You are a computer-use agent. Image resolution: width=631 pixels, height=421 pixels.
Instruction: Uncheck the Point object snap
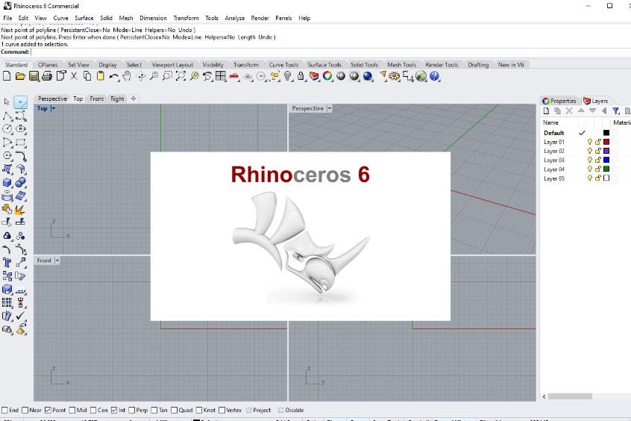pyautogui.click(x=48, y=410)
